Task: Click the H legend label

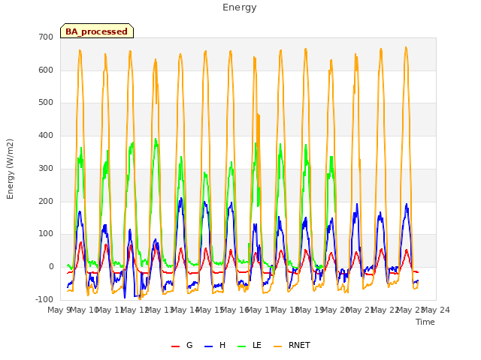Action: click(222, 345)
